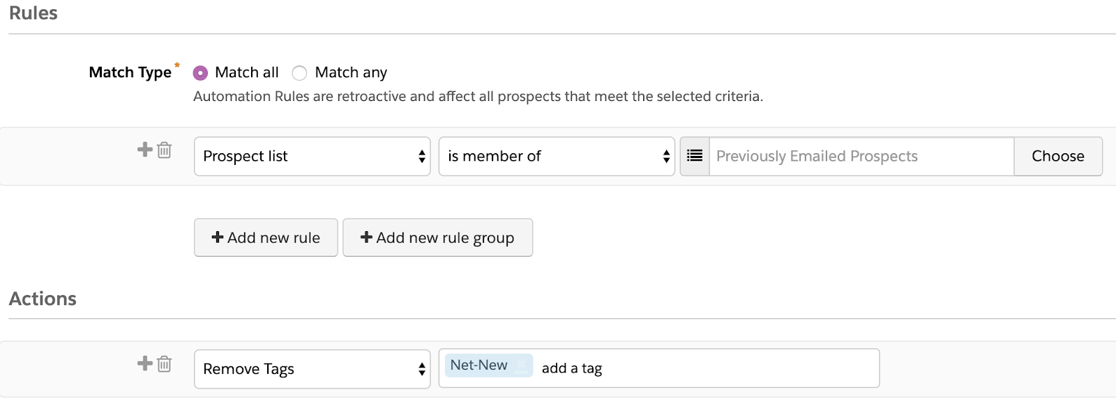Click the Rules section heading
The height and width of the screenshot is (417, 1116).
(x=33, y=13)
